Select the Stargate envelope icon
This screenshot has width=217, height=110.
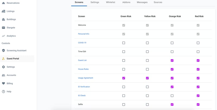coord(4,28)
